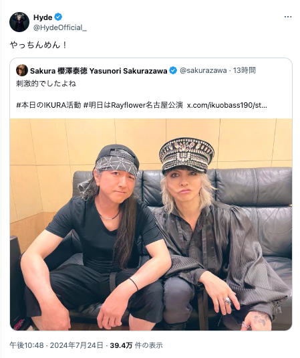Click the 2024年7月24日 post date
300x358 pixels.
pyautogui.click(x=77, y=345)
